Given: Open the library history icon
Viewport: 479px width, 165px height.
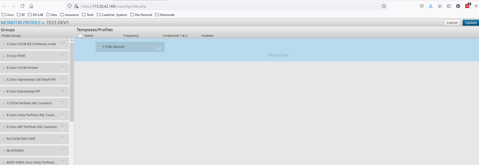Looking at the screenshot, I should [x=440, y=6].
